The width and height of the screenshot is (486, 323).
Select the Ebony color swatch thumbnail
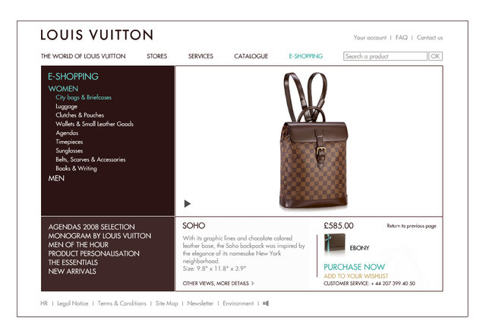pos(334,243)
